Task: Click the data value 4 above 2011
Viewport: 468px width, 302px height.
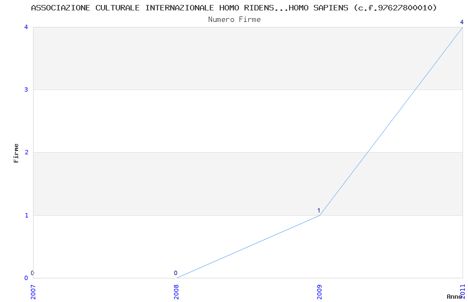Action: point(462,22)
